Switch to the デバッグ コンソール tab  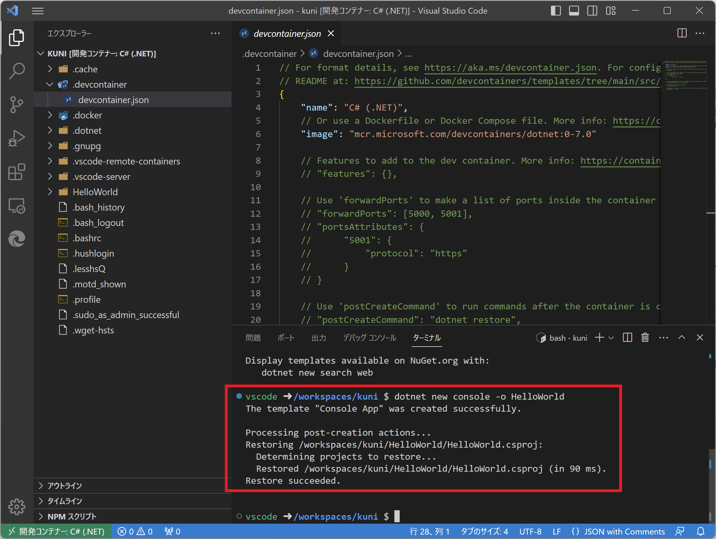pos(370,338)
